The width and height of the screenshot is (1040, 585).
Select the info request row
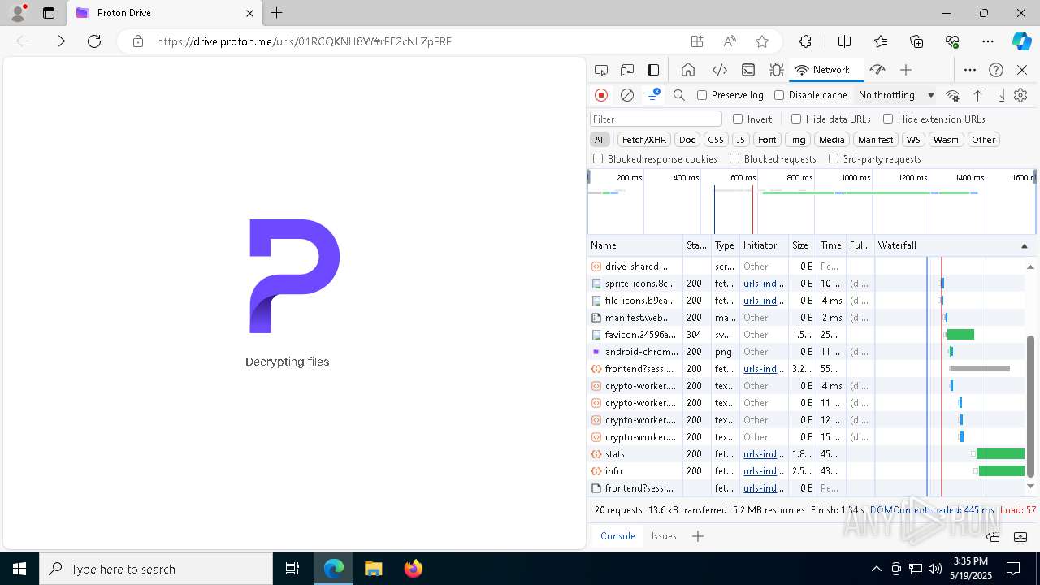click(x=806, y=471)
